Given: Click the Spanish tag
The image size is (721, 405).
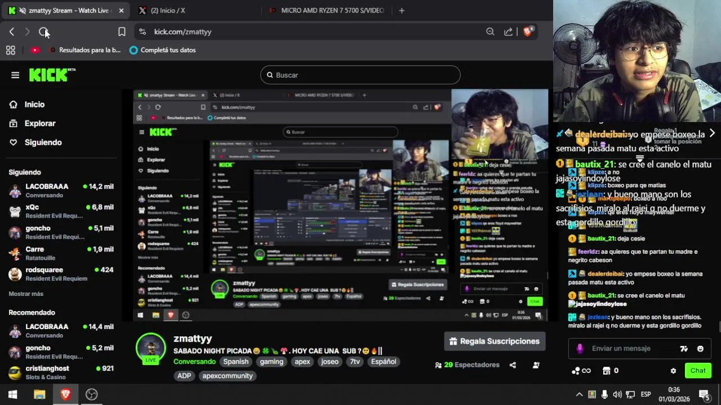Looking at the screenshot, I should (x=235, y=362).
